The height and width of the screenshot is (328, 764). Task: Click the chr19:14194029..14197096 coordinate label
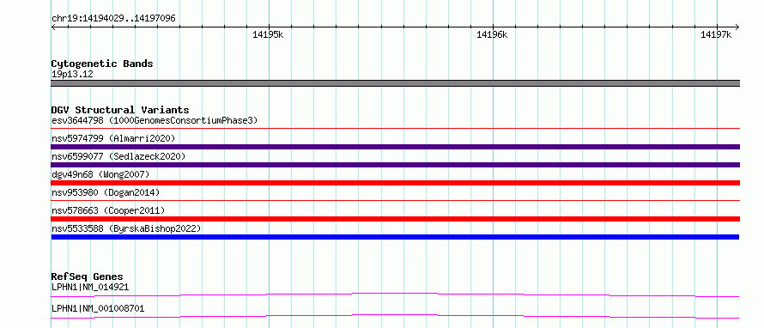click(x=113, y=19)
